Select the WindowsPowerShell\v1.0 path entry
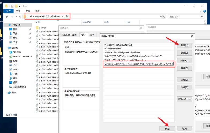 pos(138,56)
